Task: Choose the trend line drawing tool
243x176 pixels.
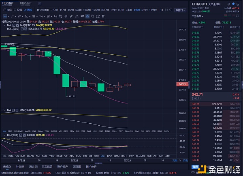Action: pyautogui.click(x=12, y=16)
